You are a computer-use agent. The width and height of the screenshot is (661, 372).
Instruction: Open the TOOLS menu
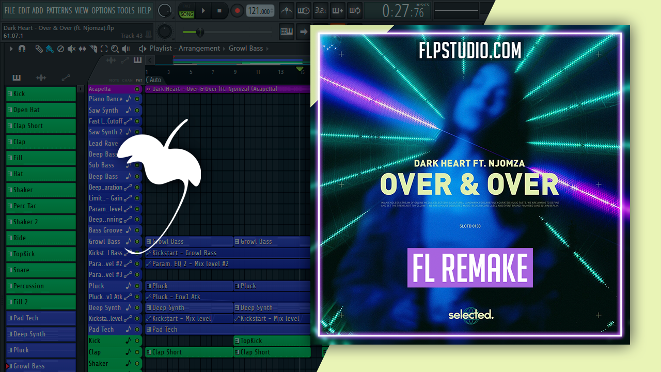126,10
